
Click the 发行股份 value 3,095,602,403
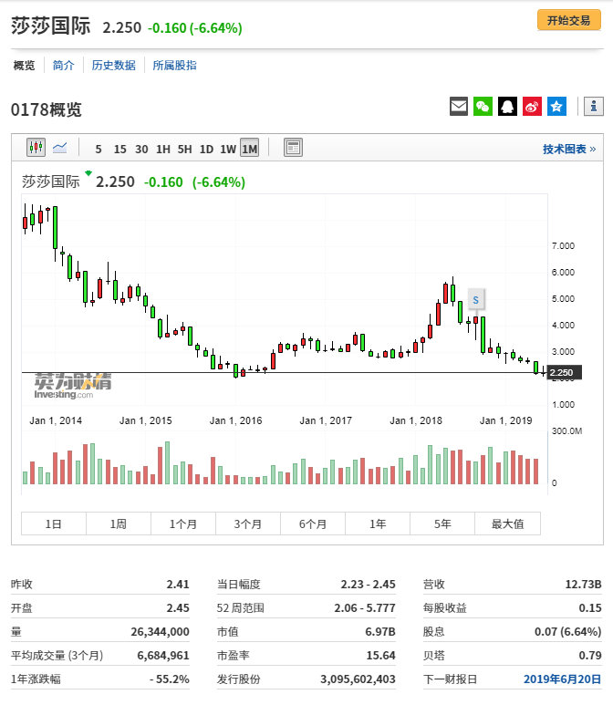click(x=358, y=679)
